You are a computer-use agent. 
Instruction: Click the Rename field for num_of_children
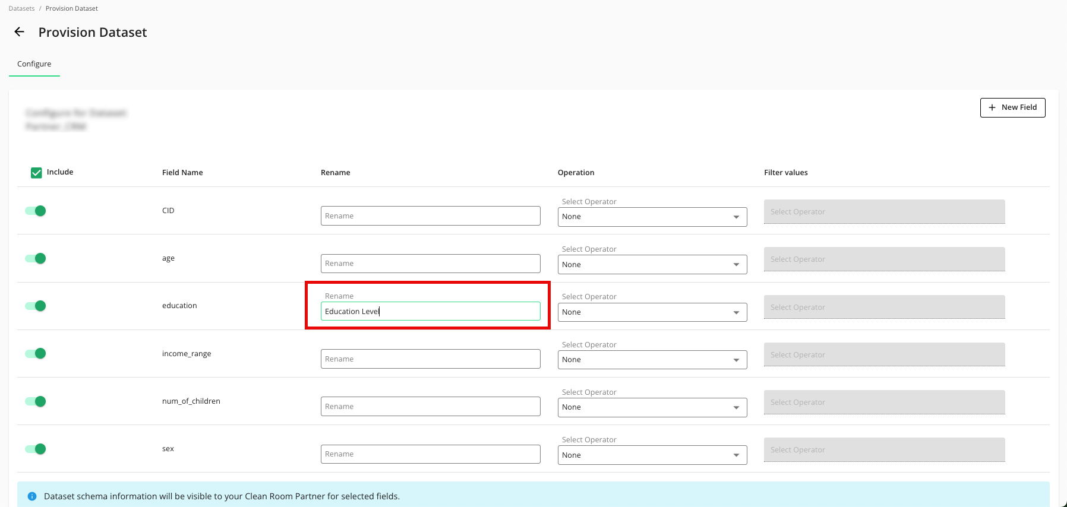(430, 407)
